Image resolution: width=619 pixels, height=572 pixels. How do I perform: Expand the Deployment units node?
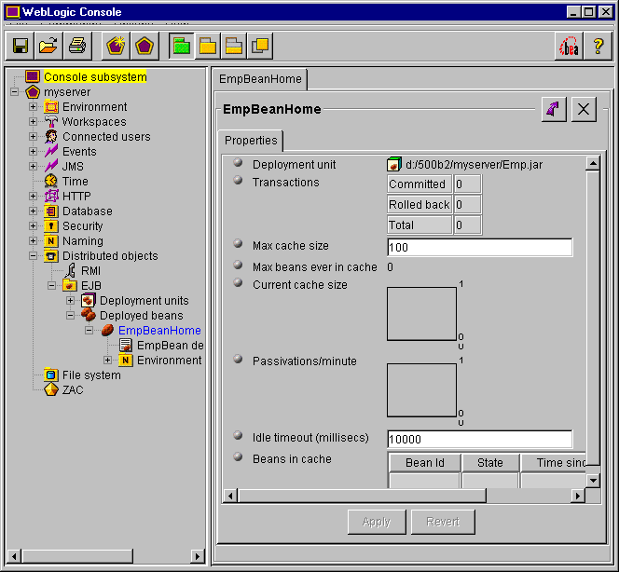pyautogui.click(x=70, y=301)
